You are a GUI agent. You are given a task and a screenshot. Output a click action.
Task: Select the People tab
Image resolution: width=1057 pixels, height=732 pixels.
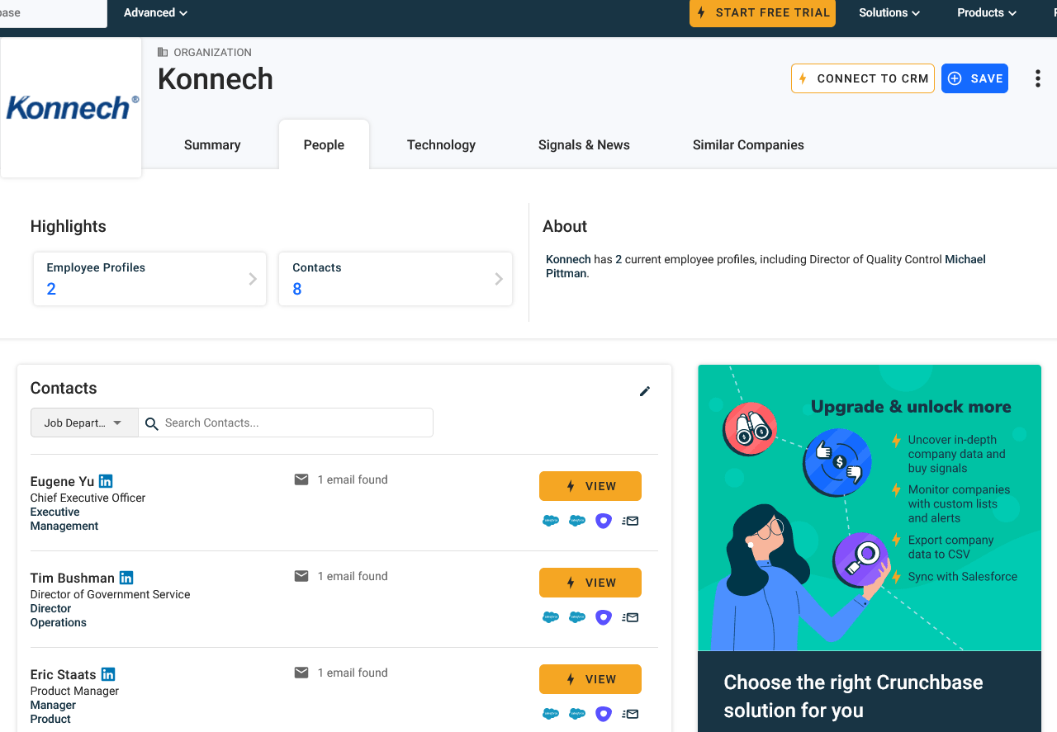point(324,144)
